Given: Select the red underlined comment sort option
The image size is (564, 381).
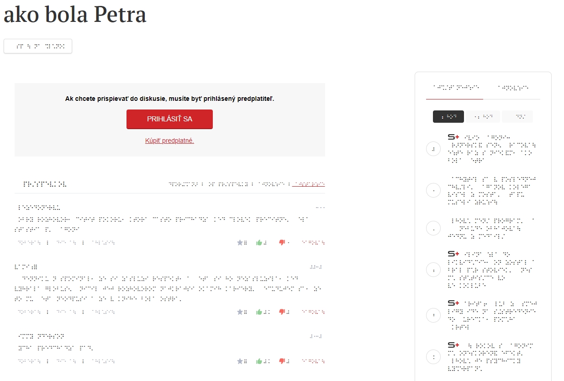Looking at the screenshot, I should point(309,184).
